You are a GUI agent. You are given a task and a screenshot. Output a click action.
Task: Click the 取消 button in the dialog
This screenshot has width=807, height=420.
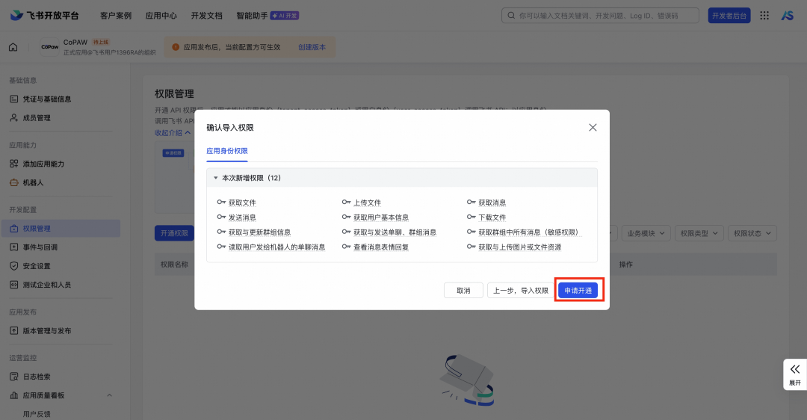(463, 291)
